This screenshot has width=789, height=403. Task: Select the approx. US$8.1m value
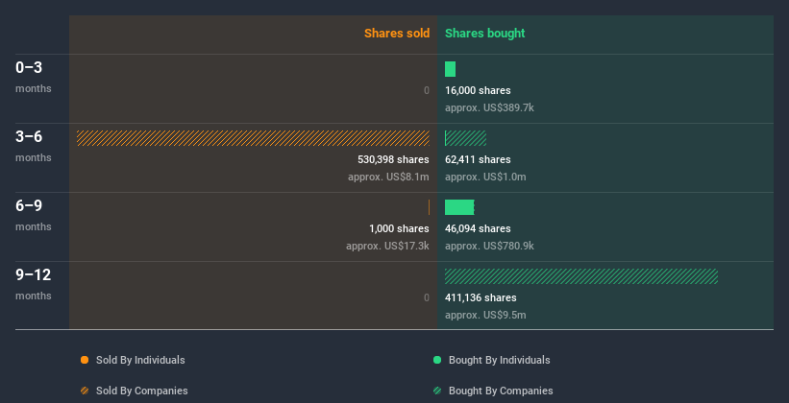pyautogui.click(x=388, y=177)
